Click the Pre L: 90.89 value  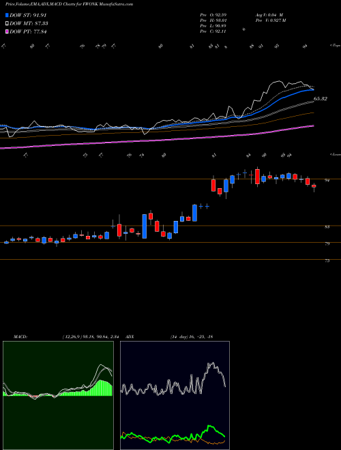point(213,26)
